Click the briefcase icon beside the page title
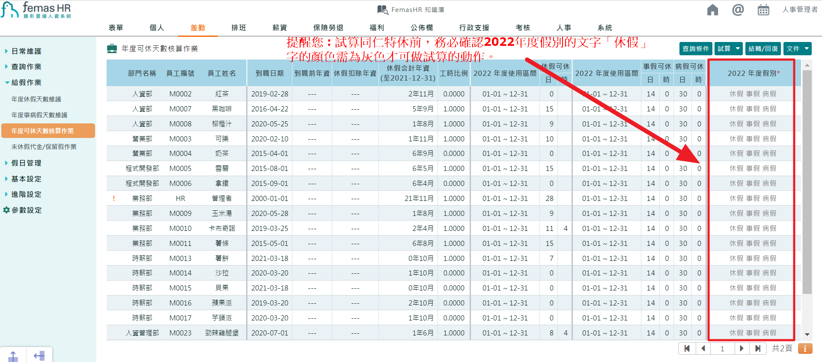The image size is (822, 362). pyautogui.click(x=112, y=48)
